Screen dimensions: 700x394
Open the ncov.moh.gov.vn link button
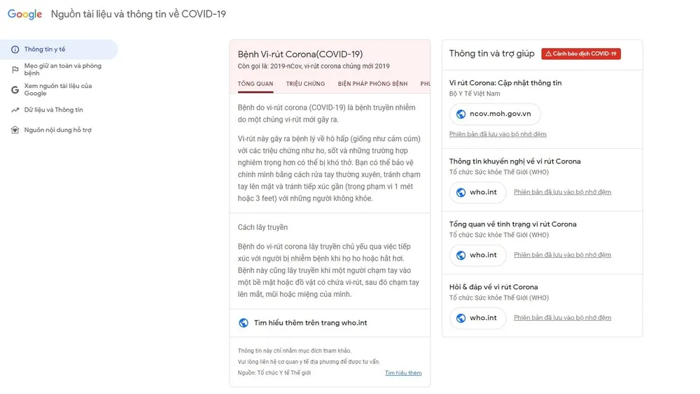pyautogui.click(x=495, y=114)
